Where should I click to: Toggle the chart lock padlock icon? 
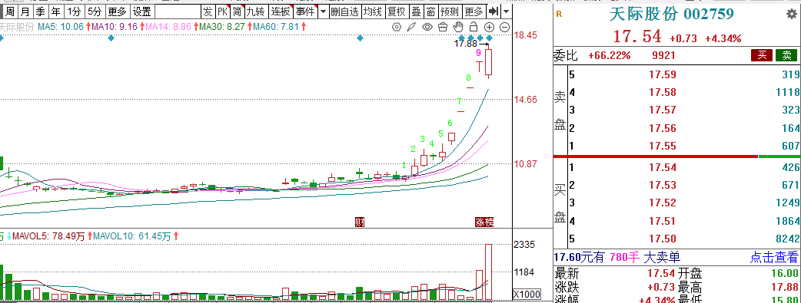click(x=474, y=27)
